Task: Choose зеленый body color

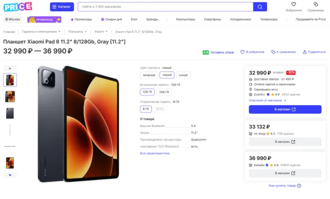Action: point(149,75)
